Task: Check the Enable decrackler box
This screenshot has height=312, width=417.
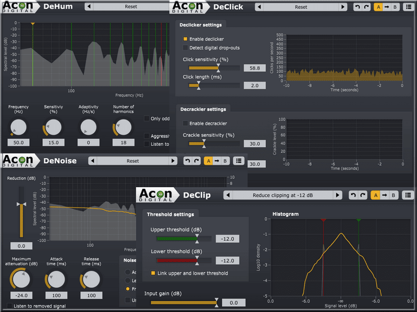Action: (x=186, y=123)
